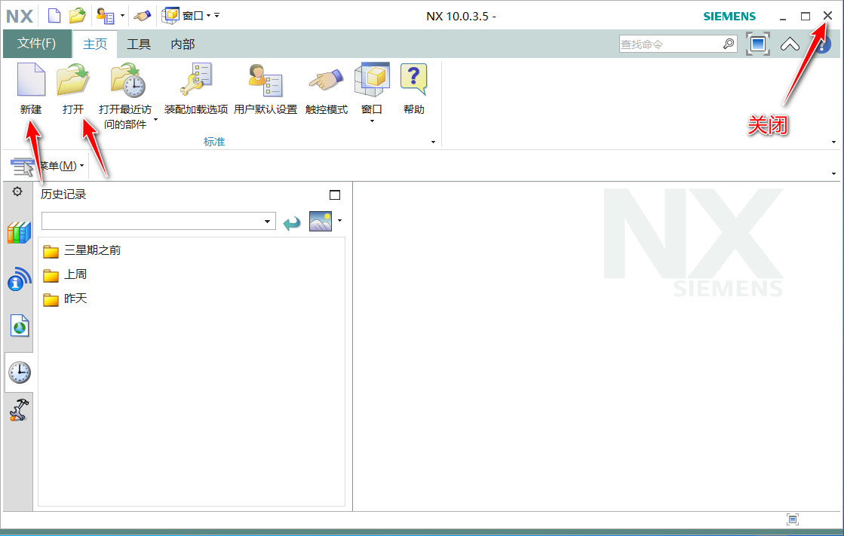Select the History clock tab in resource bar
Image resolution: width=844 pixels, height=536 pixels.
pos(20,372)
